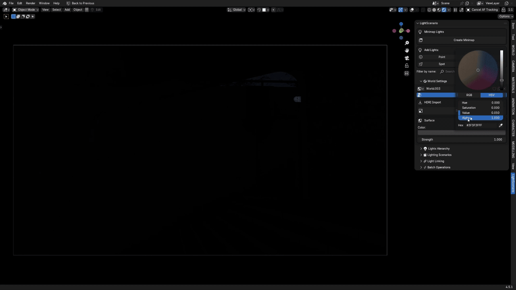Click the hamburger menu beside Object
The width and height of the screenshot is (516, 290).
[86, 10]
